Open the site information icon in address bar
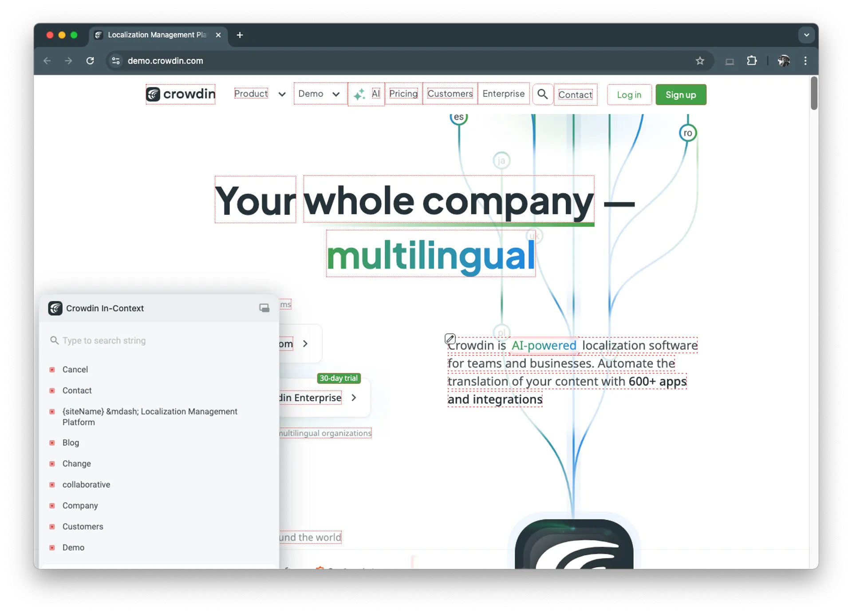 [116, 61]
